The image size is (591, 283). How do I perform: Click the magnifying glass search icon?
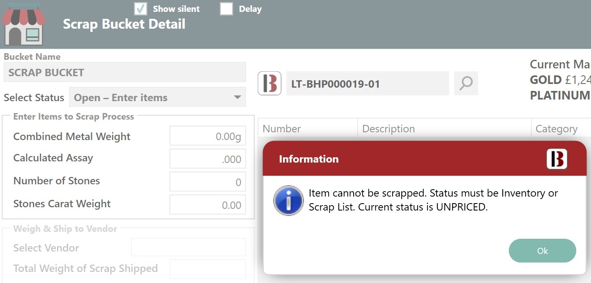(466, 84)
